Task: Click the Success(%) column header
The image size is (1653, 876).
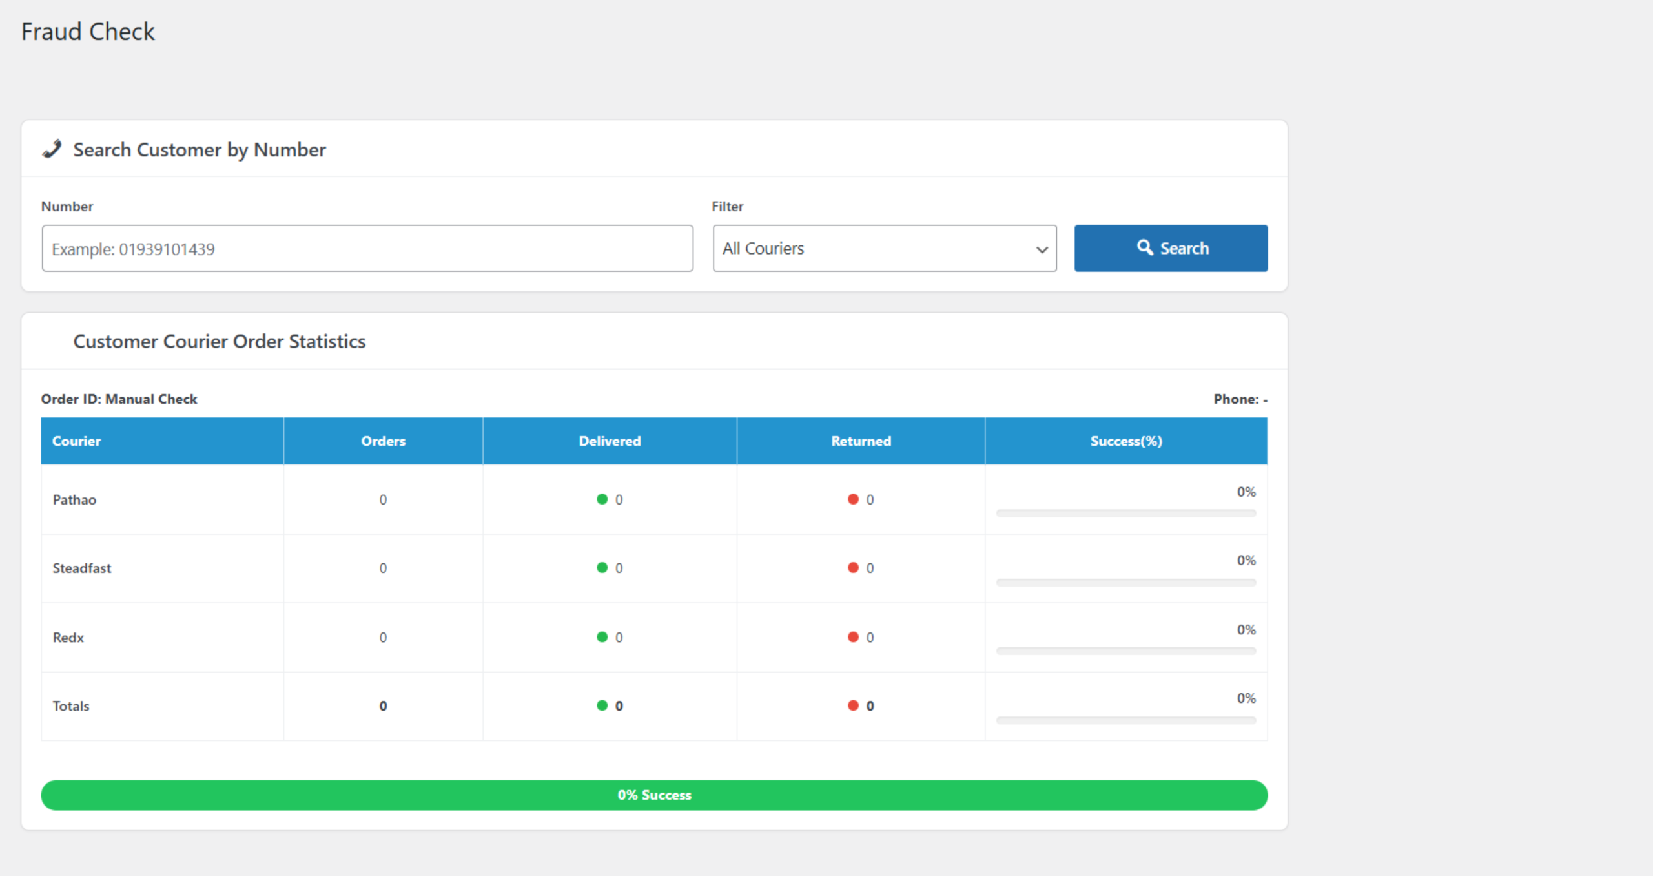Action: [1126, 441]
